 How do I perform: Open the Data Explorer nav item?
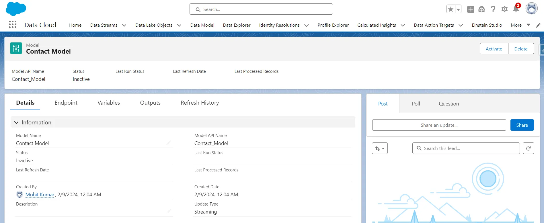coord(237,25)
